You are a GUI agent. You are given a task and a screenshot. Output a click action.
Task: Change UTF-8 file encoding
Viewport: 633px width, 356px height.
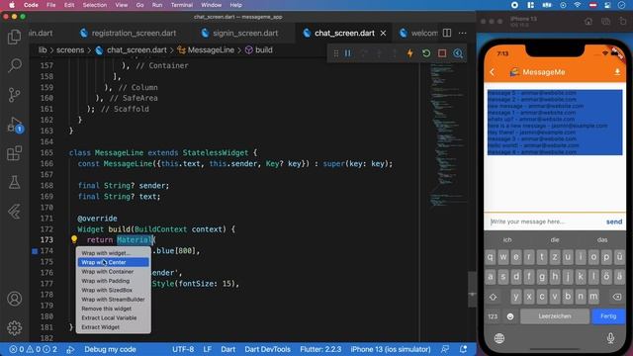[183, 349]
